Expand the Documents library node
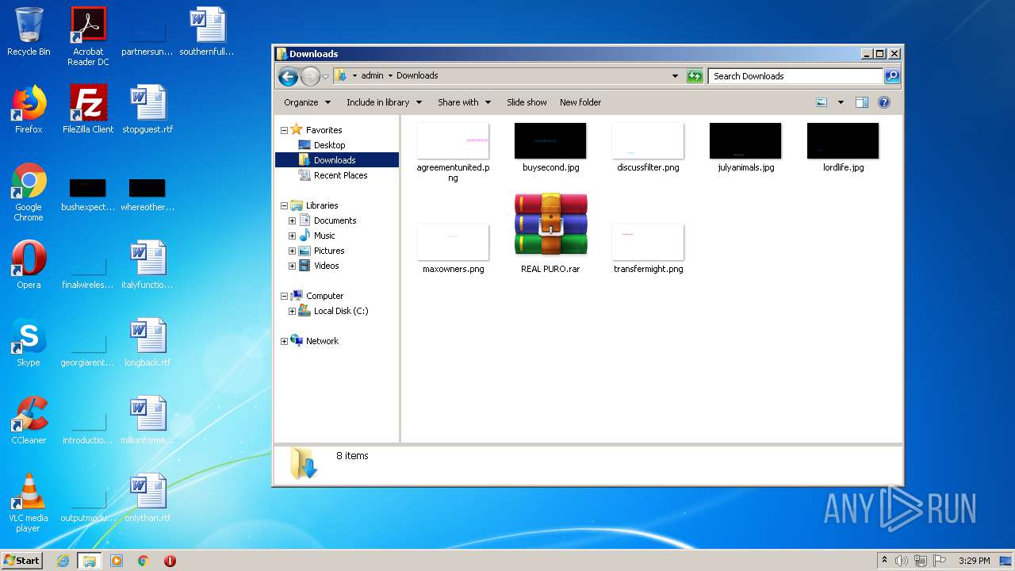The image size is (1015, 571). click(x=292, y=220)
